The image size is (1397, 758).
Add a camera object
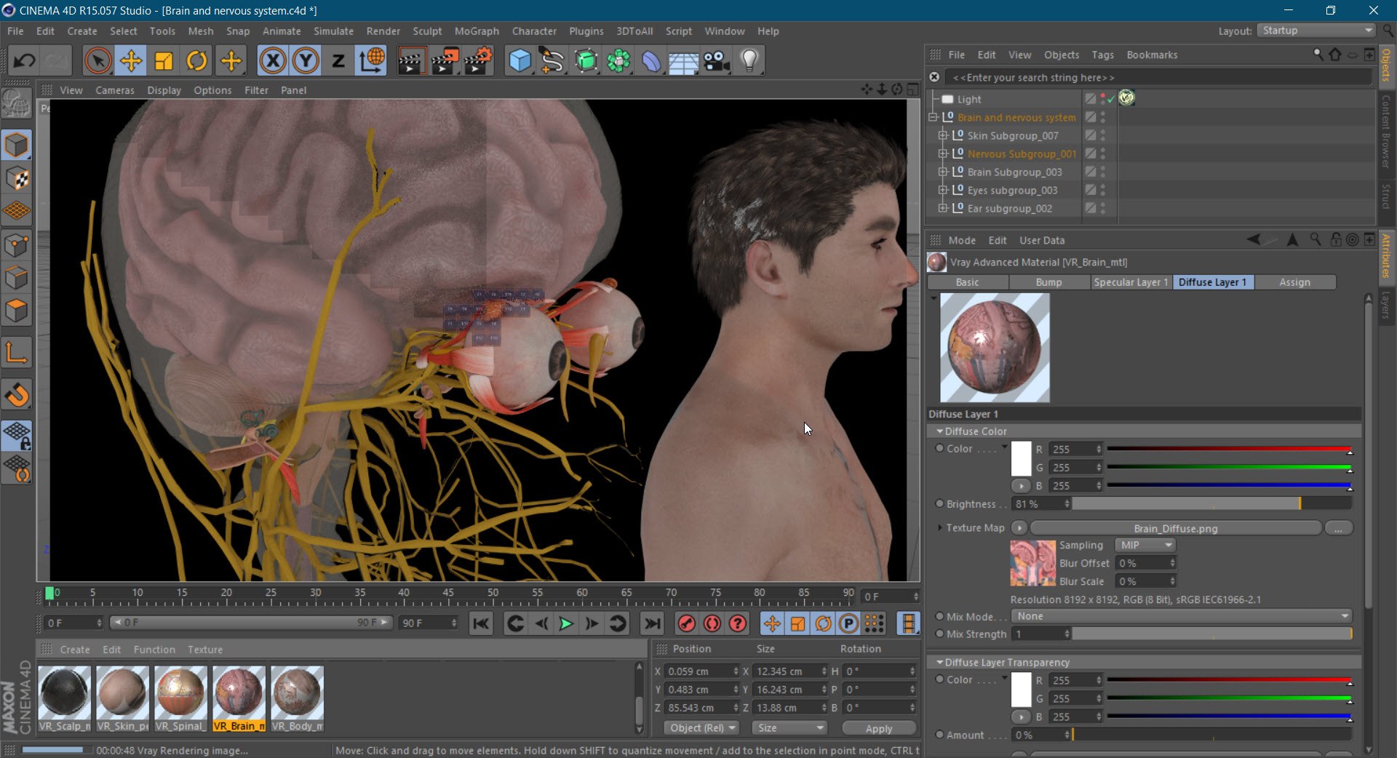coord(717,61)
